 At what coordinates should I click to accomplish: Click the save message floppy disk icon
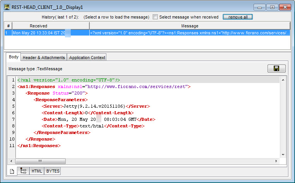tap(276, 68)
